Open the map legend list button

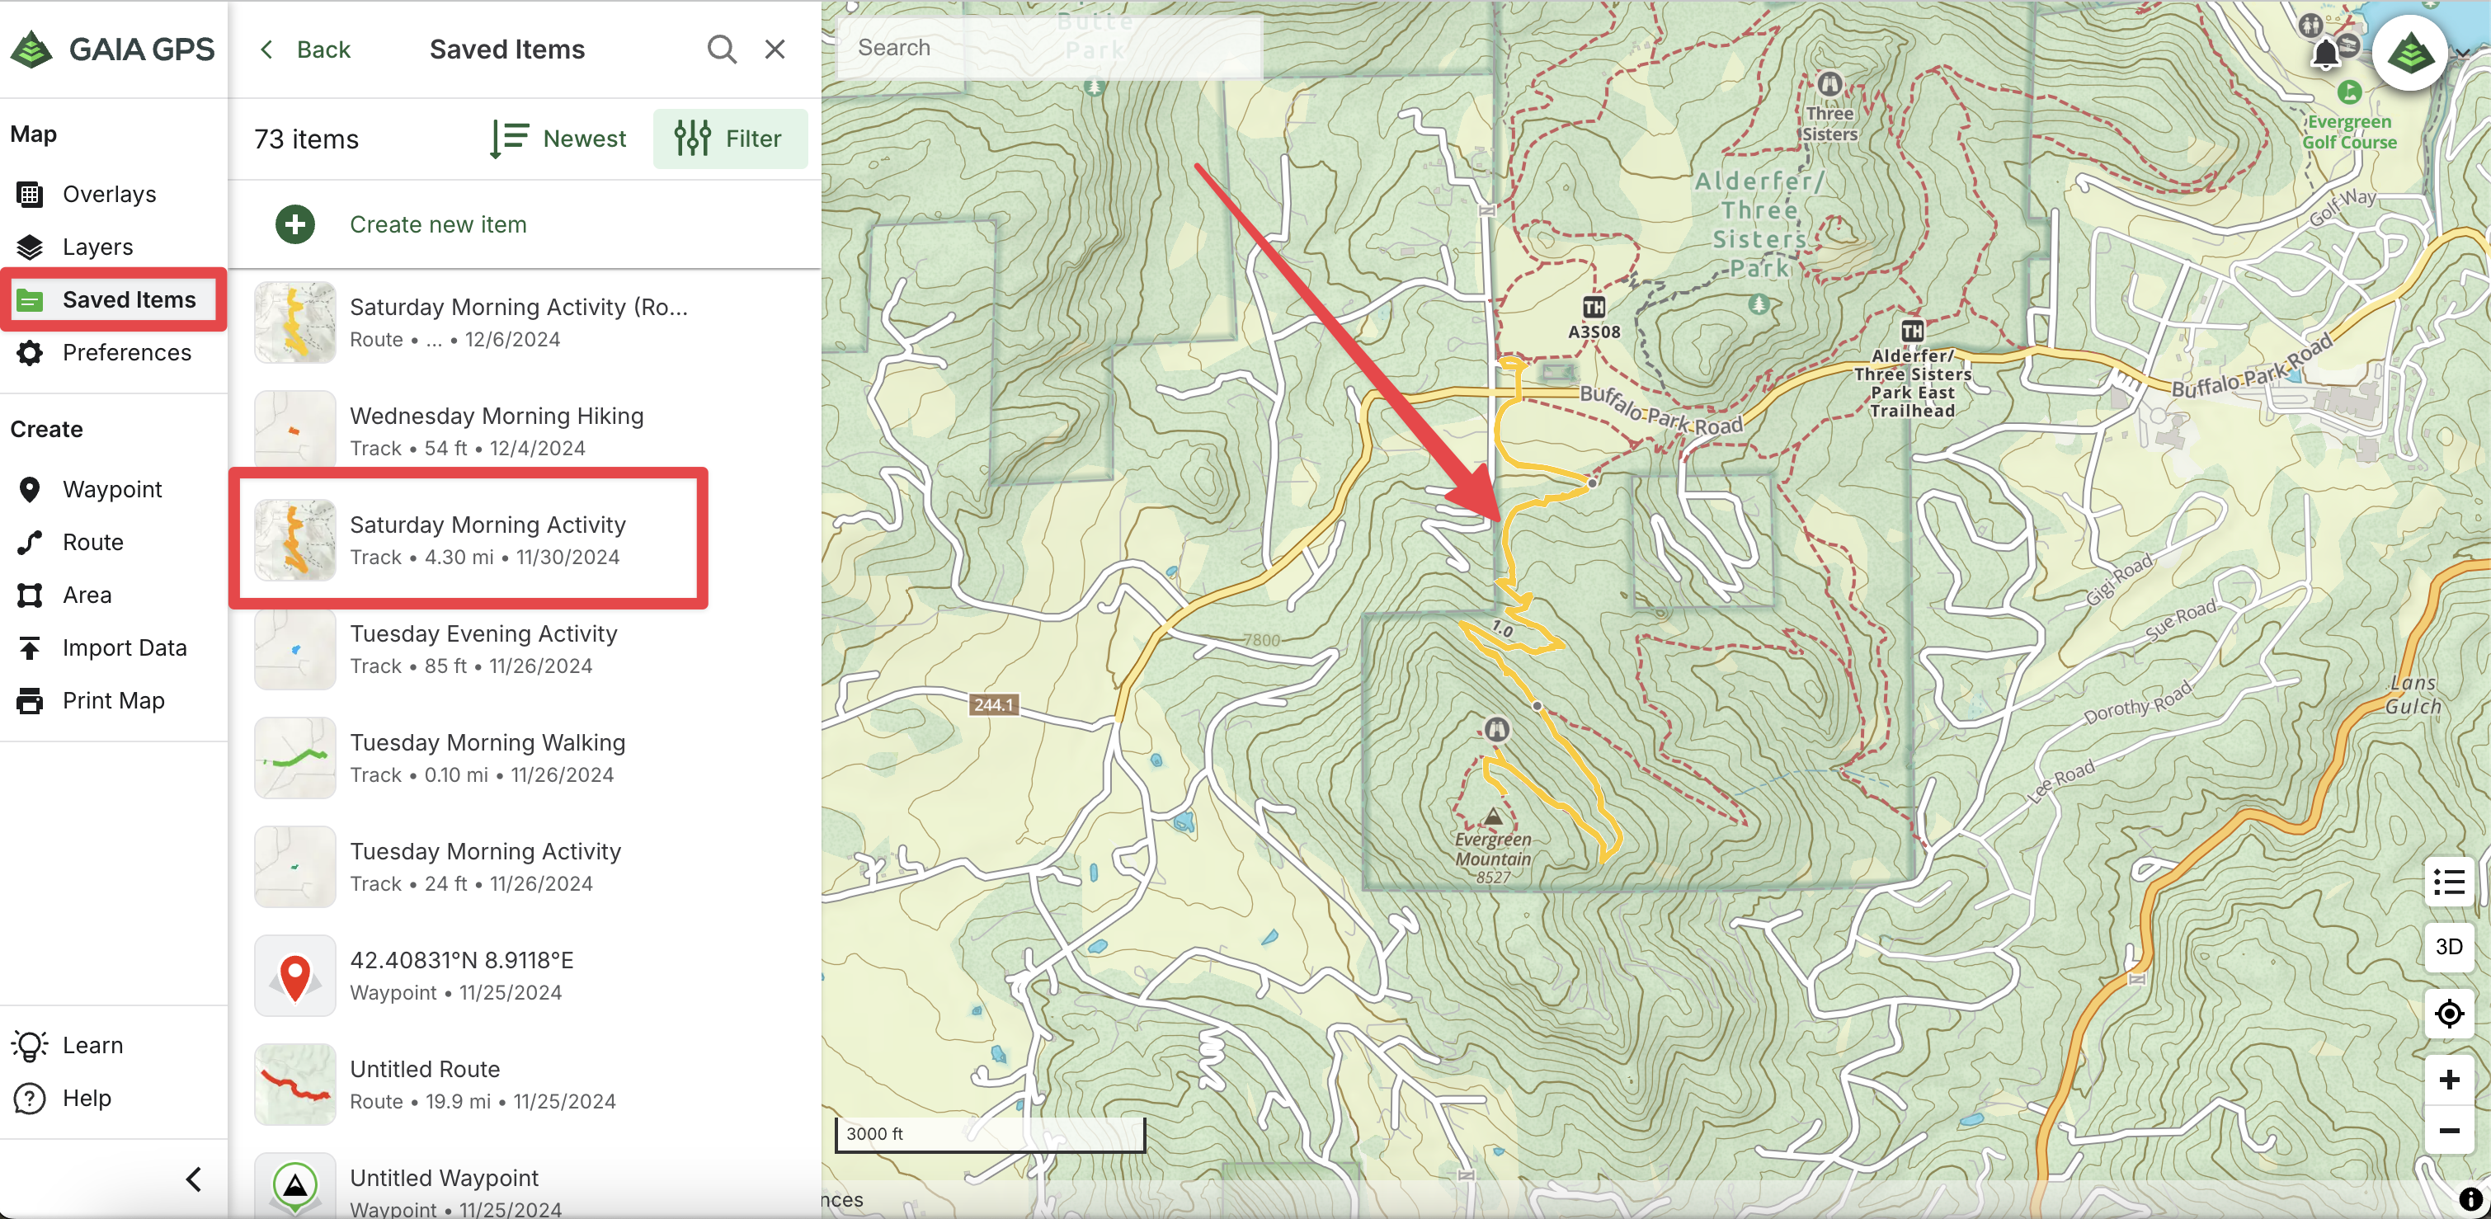tap(2448, 882)
